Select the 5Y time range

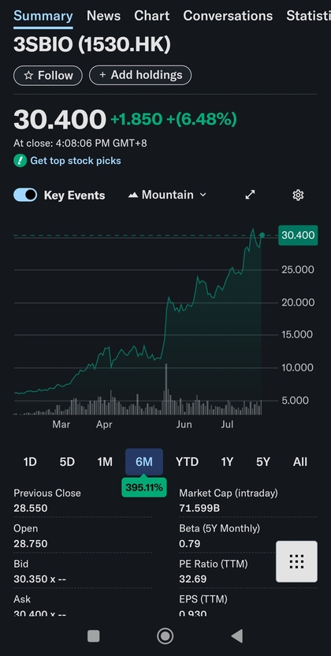tap(263, 462)
